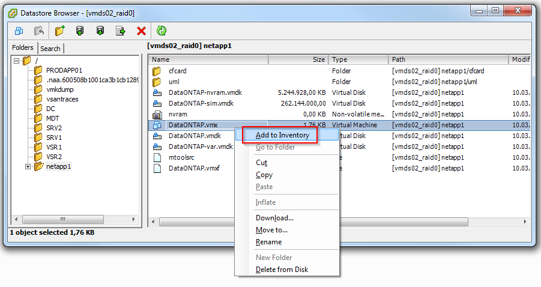Viewport: 541px width, 287px height.
Task: Click the folder tree scroll left arrow
Action: pos(16,219)
